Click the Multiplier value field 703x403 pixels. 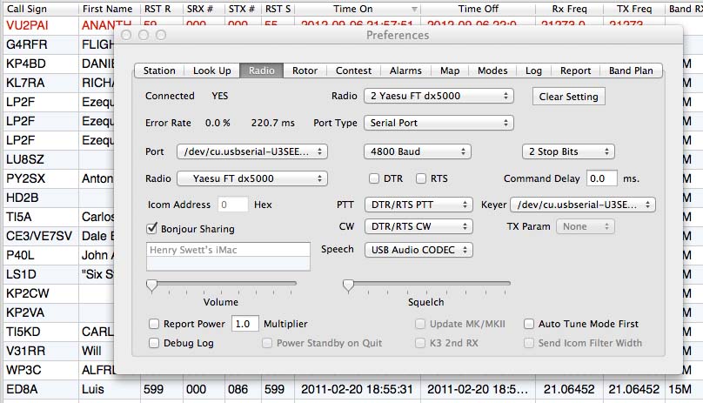[x=245, y=324]
